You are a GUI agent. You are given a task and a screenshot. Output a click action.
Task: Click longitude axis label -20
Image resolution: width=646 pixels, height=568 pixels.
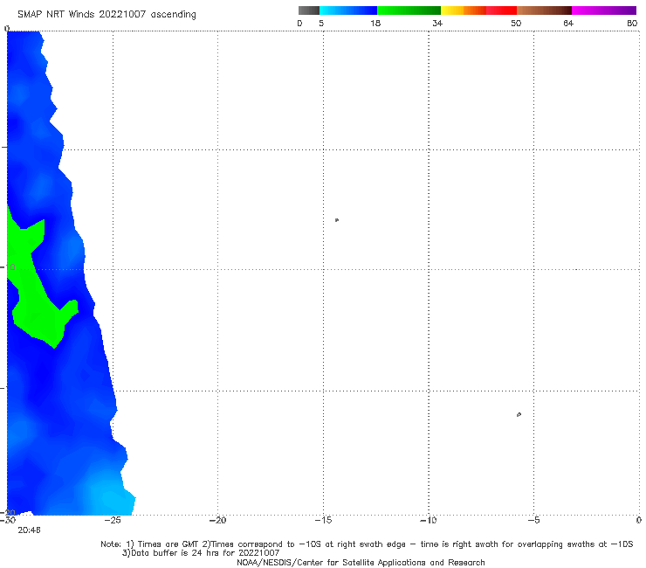coord(217,520)
